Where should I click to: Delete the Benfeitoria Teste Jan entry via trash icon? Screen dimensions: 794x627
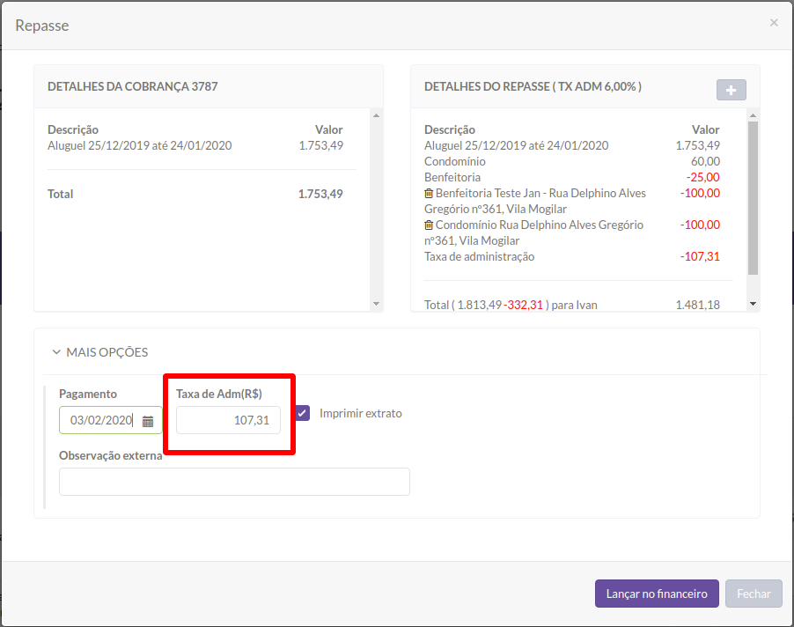coord(429,193)
